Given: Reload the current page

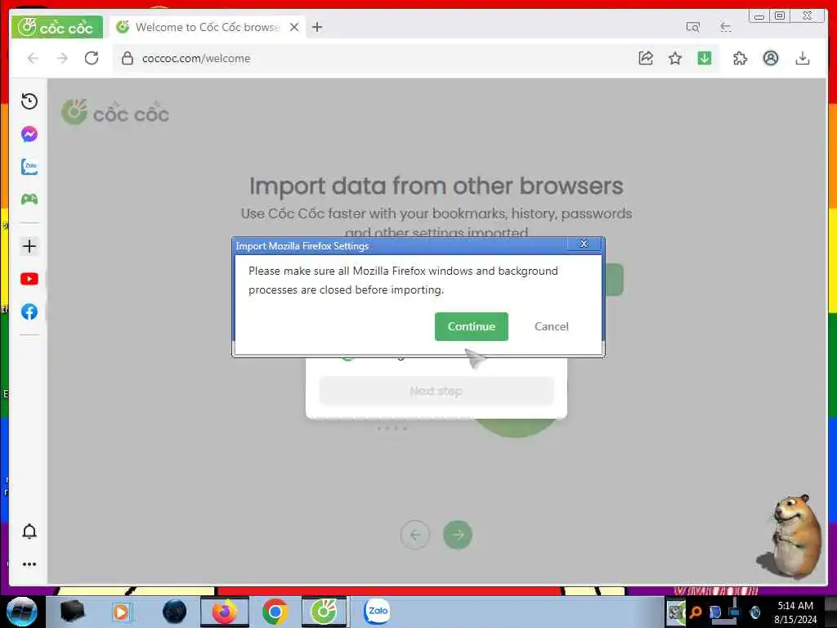Looking at the screenshot, I should point(92,58).
